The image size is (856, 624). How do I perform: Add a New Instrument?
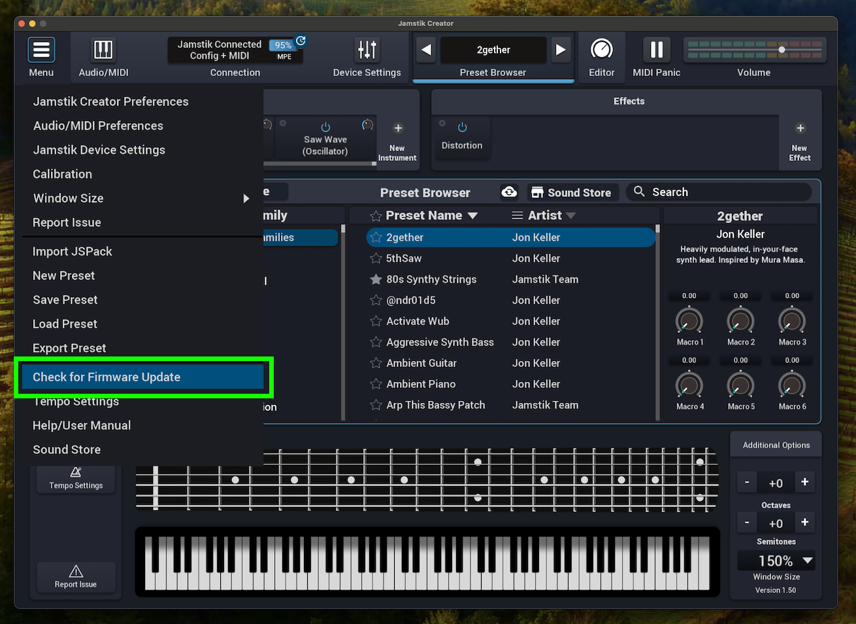(397, 143)
